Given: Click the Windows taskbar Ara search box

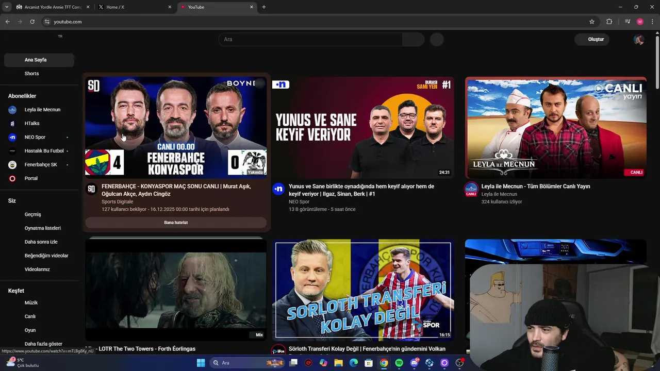Looking at the screenshot, I should (x=247, y=363).
